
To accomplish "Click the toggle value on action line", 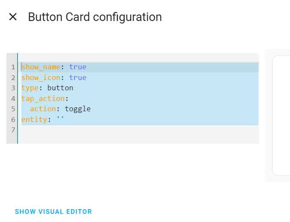I will click(78, 109).
